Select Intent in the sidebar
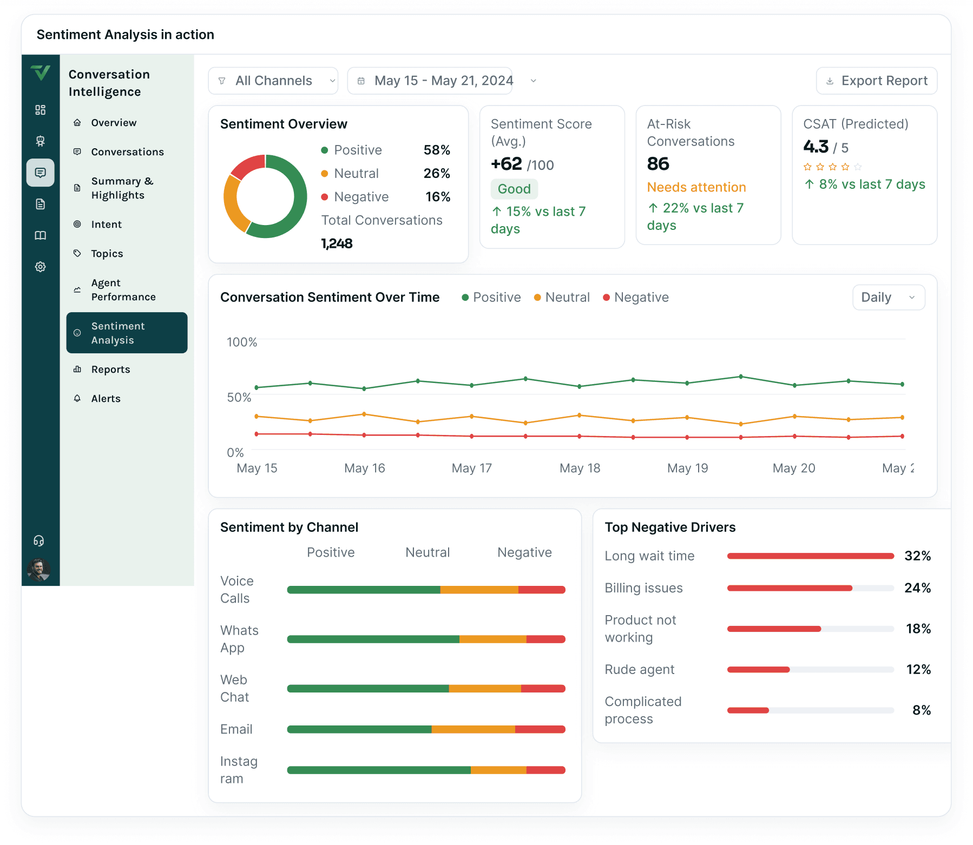This screenshot has width=973, height=845. point(127,225)
